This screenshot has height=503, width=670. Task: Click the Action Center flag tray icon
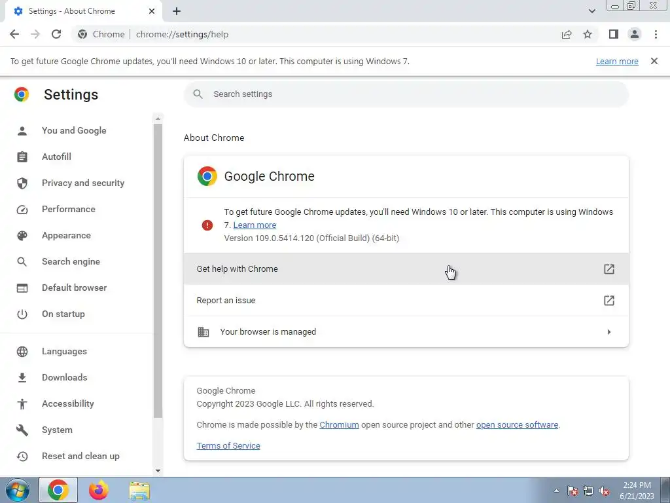tap(573, 491)
